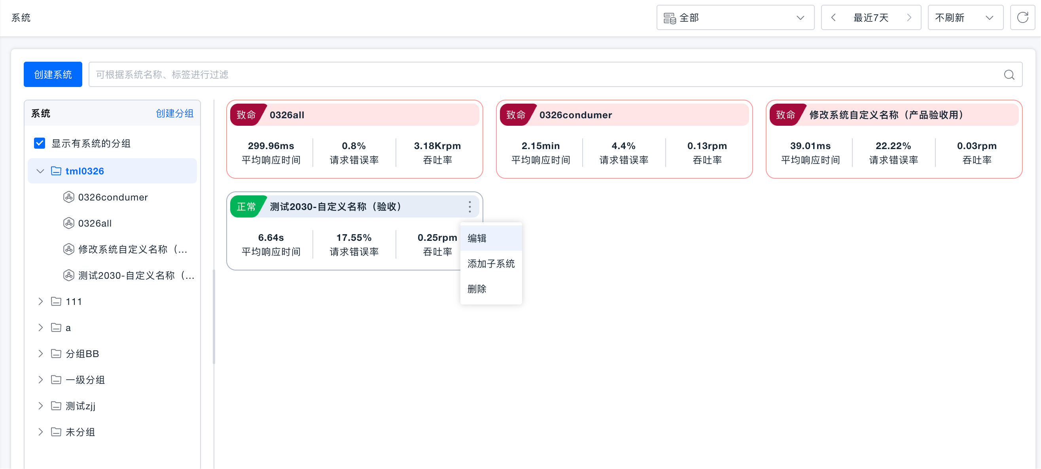The width and height of the screenshot is (1041, 469).
Task: Click the folder icon of 一级分组
Action: coord(56,380)
